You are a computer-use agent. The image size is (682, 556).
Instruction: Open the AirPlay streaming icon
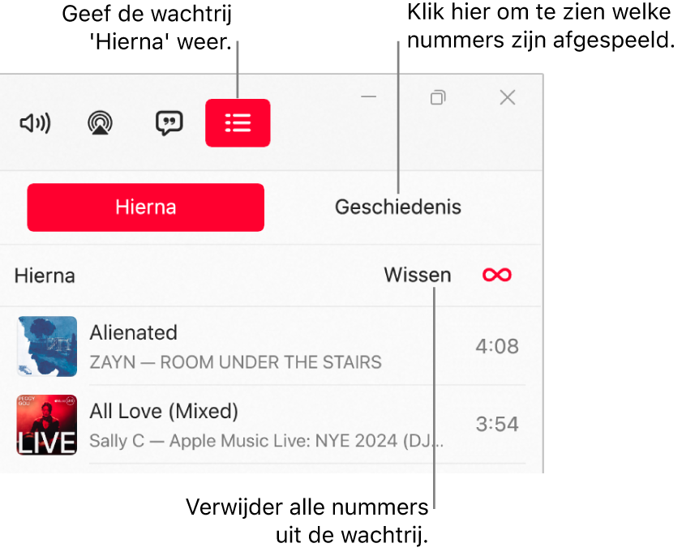pos(100,123)
